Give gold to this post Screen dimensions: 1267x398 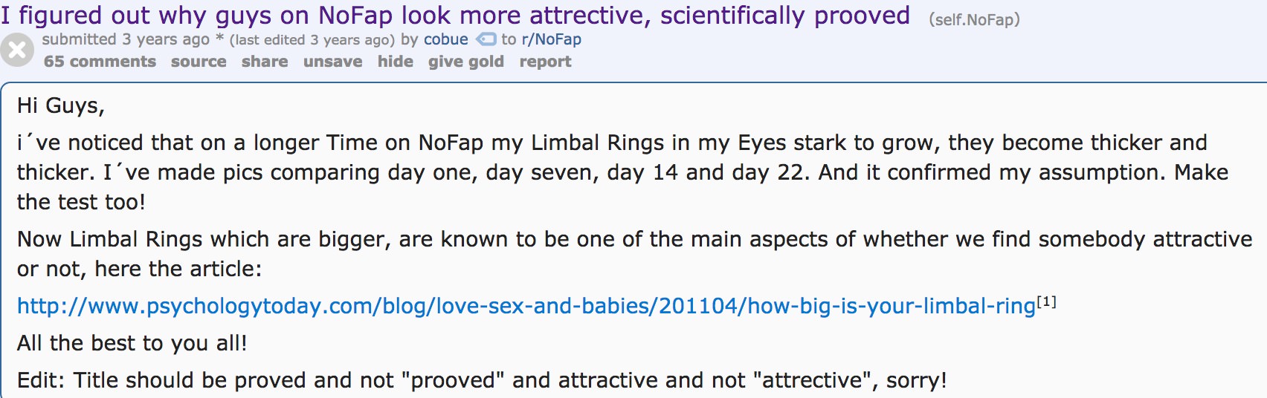pyautogui.click(x=465, y=62)
